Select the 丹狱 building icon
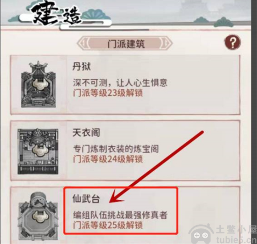Image resolution: width=257 pixels, height=244 pixels. tap(39, 84)
